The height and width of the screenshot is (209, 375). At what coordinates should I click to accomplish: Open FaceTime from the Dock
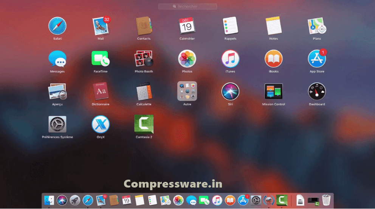point(204,200)
